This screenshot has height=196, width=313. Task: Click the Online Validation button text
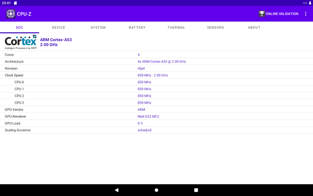(x=282, y=14)
